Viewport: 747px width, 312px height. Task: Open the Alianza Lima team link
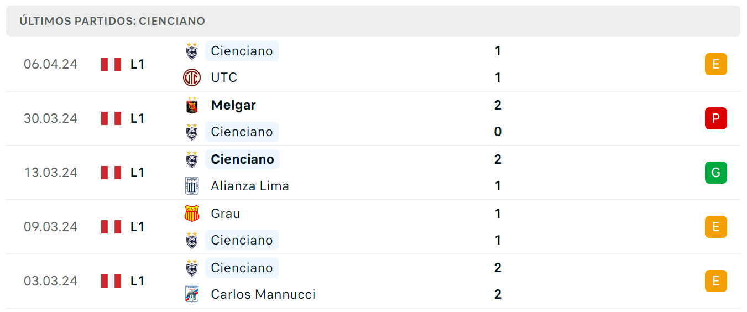tap(250, 186)
